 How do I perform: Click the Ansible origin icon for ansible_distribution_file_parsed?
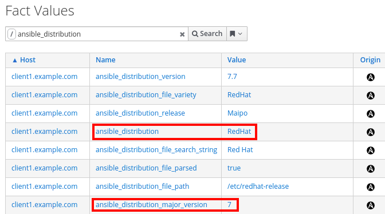click(370, 169)
